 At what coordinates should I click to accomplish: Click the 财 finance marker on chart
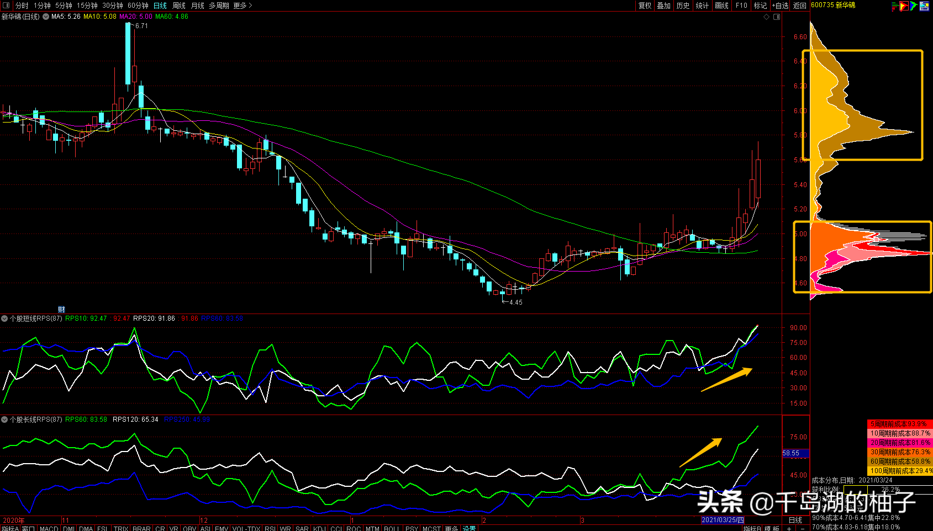pyautogui.click(x=61, y=309)
